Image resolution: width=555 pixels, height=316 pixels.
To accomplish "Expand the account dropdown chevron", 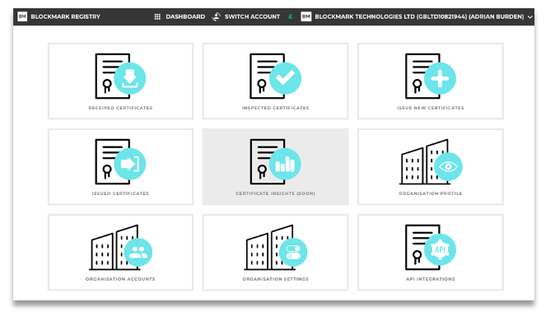I will [529, 17].
